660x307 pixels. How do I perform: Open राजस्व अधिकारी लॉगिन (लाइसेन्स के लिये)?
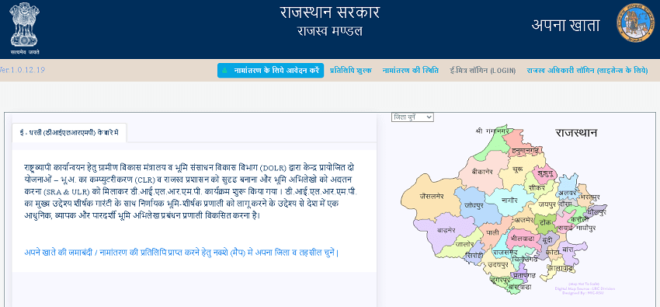(x=587, y=70)
